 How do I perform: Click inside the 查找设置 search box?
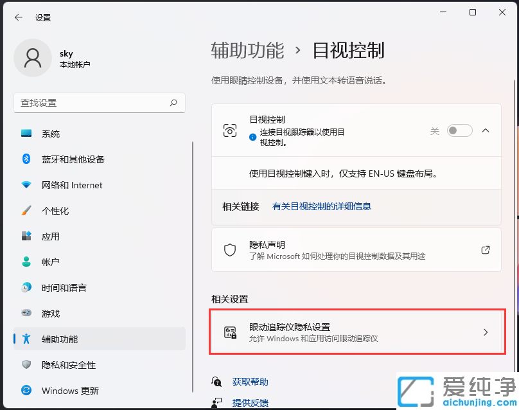(100, 103)
